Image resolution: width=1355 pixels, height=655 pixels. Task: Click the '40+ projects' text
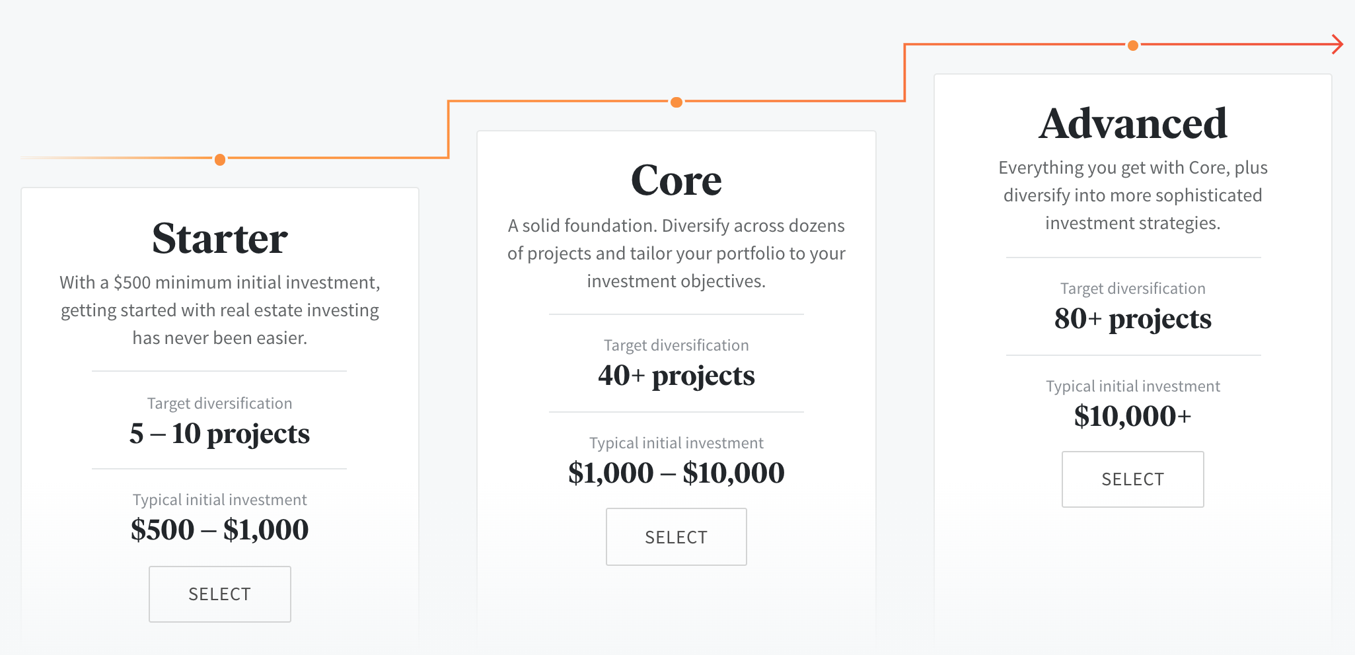(x=677, y=376)
